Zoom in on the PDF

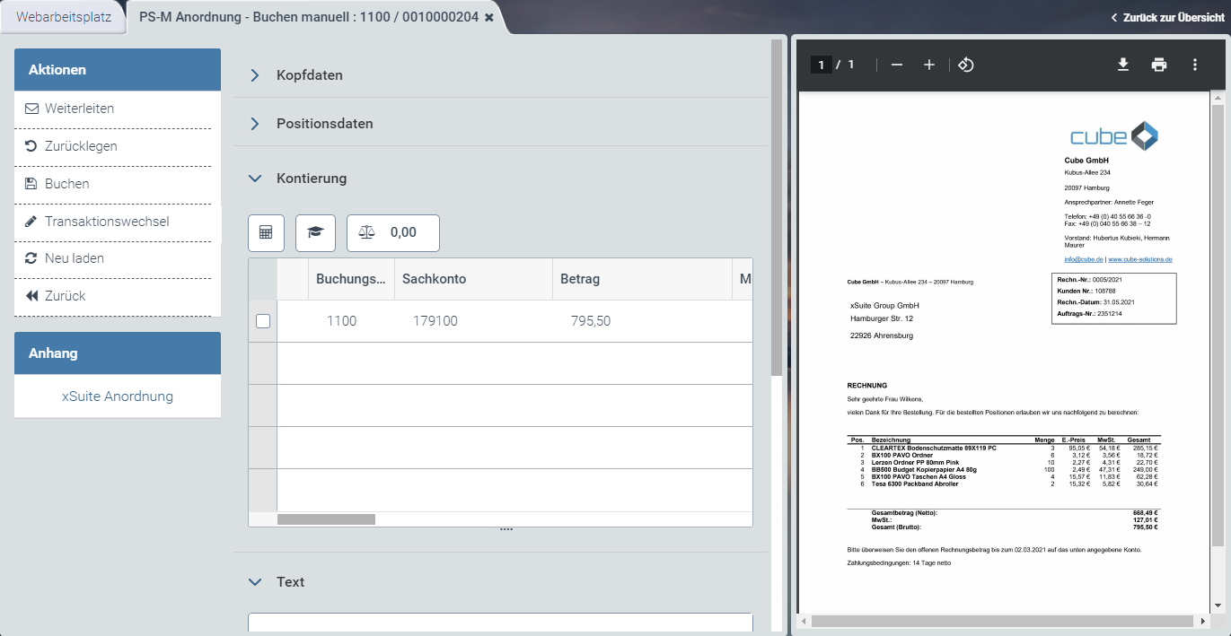[929, 65]
